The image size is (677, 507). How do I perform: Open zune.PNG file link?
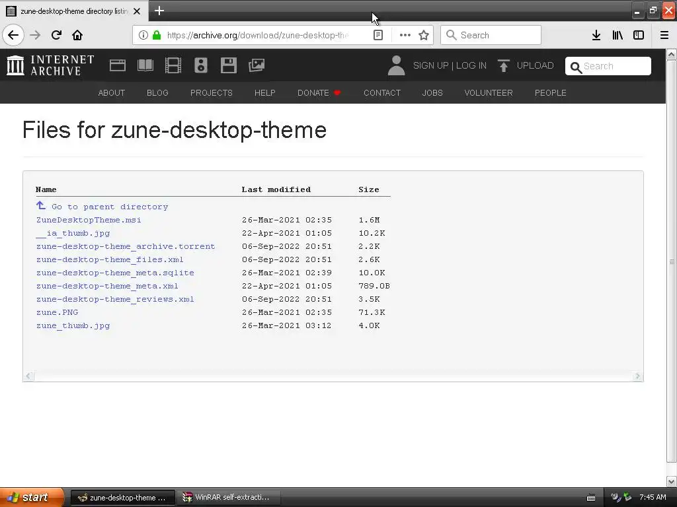click(57, 312)
